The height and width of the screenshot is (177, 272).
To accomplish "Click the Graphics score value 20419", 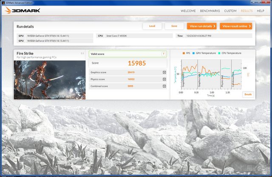I will coord(131,72).
